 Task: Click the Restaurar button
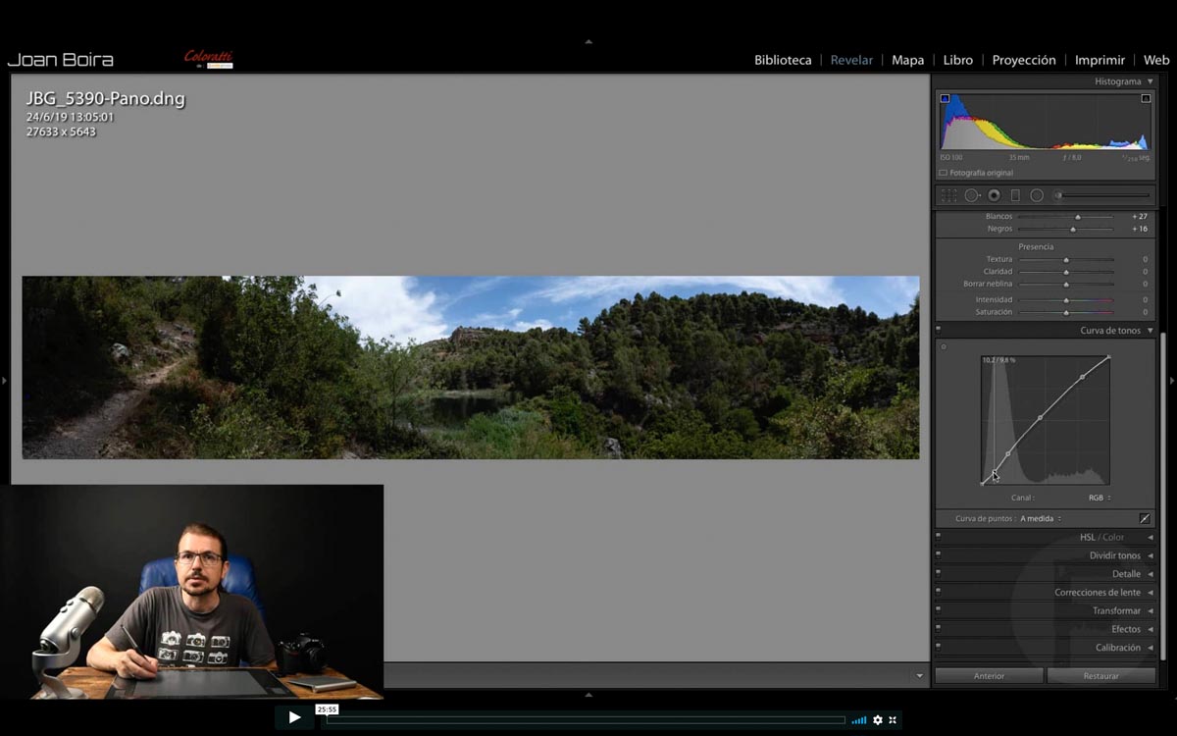click(x=1100, y=676)
